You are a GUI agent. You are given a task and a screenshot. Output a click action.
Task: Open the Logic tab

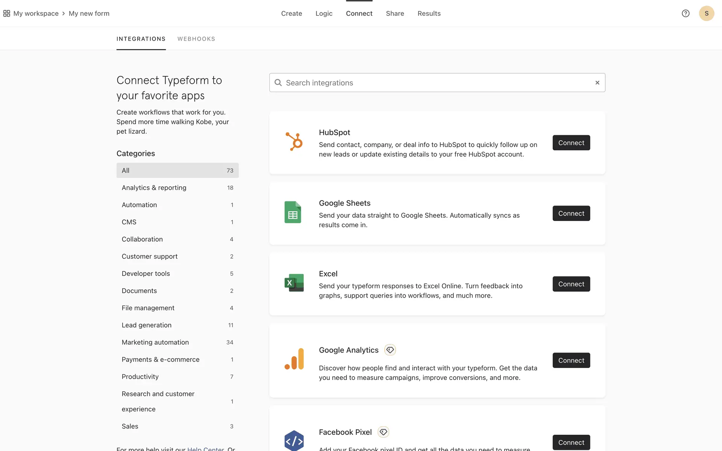324,14
